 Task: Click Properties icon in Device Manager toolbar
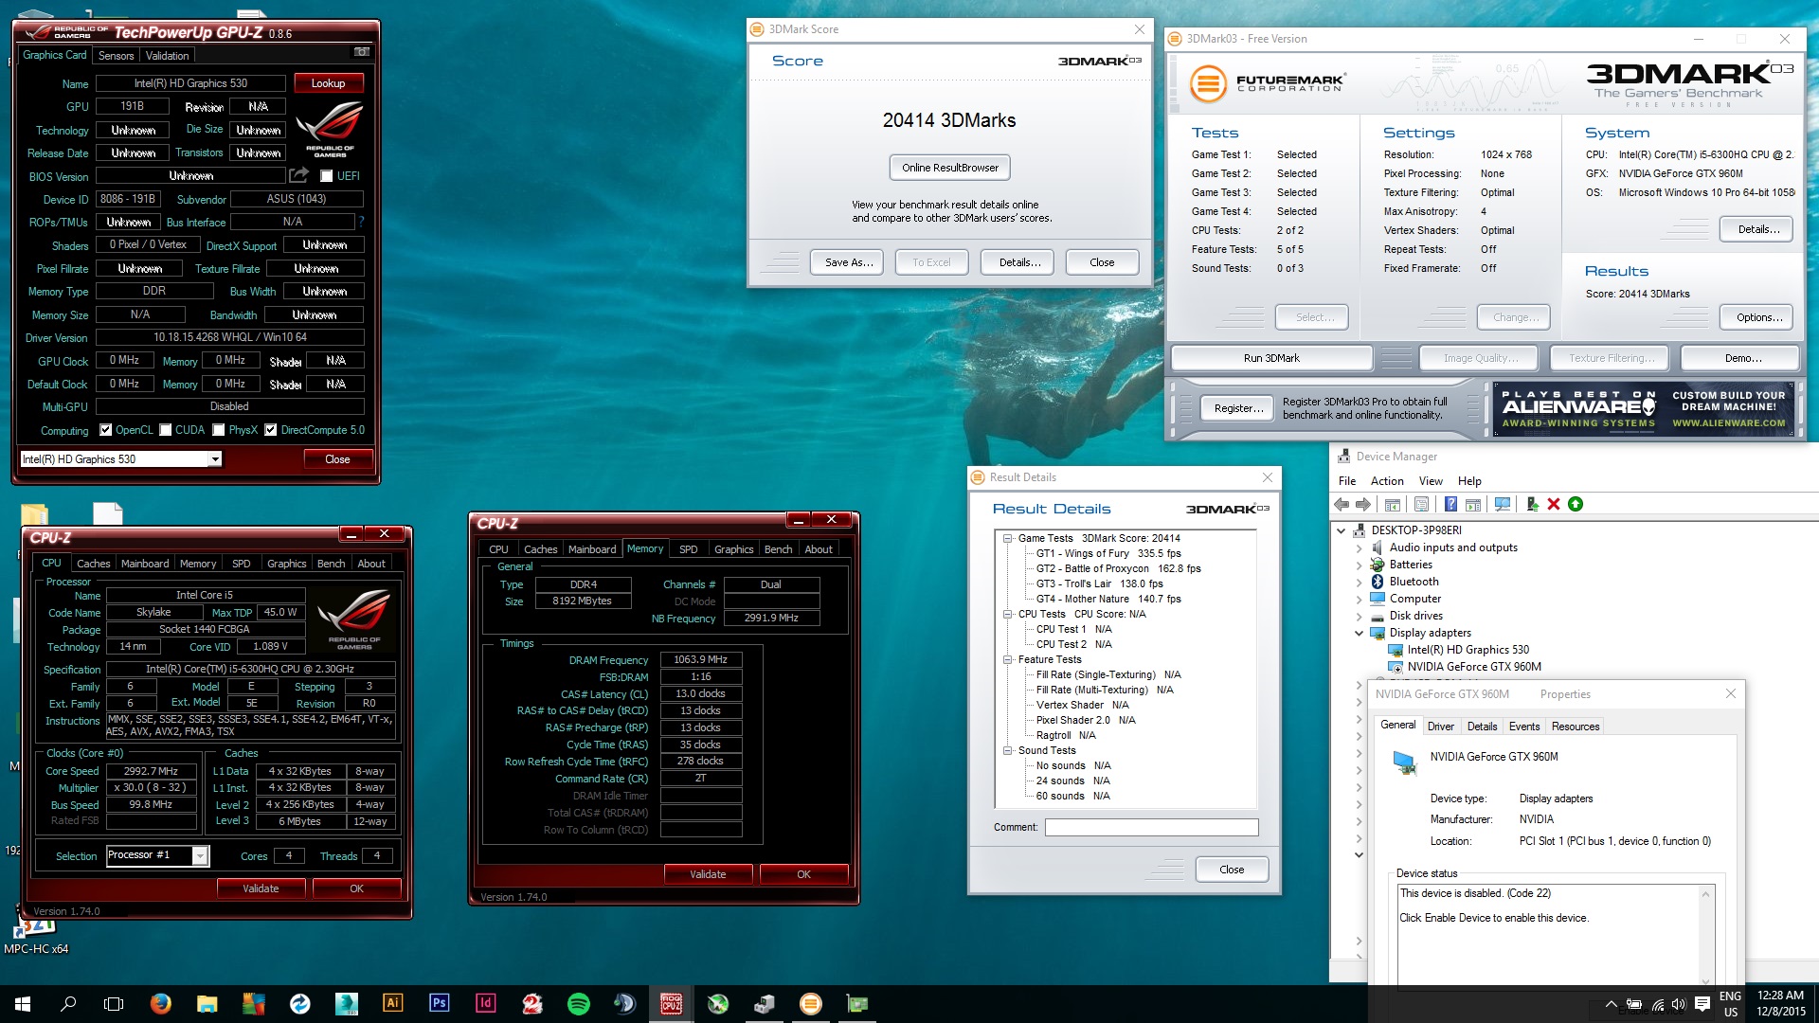1421,504
